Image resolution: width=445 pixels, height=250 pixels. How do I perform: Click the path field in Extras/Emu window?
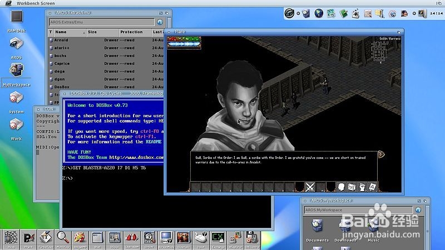point(102,22)
